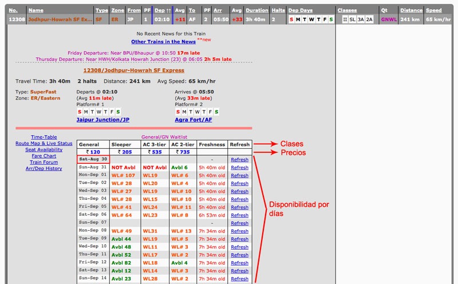The width and height of the screenshot is (458, 284).
Task: Visit the Train Forum link
Action: pyautogui.click(x=44, y=162)
